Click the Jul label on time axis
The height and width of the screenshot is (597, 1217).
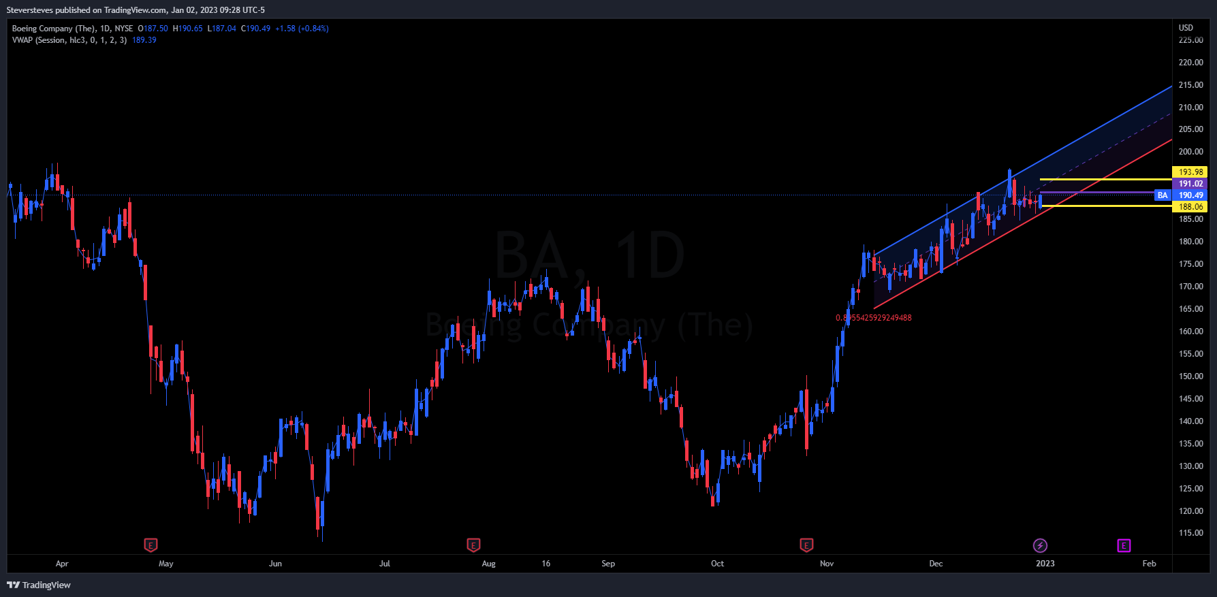pos(385,564)
